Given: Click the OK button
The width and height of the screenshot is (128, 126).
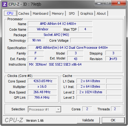Looking at the screenshot, I should click(113, 120).
